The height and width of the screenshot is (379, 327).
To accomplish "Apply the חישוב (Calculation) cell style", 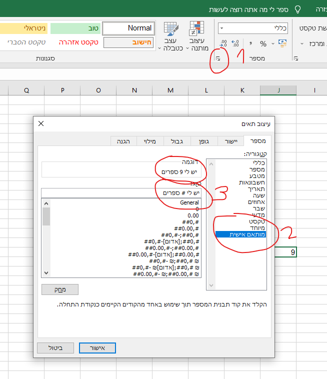I will coord(128,42).
